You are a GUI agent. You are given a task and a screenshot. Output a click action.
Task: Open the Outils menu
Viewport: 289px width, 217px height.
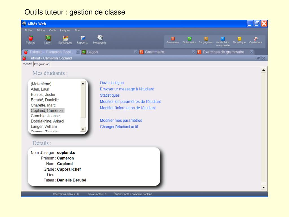52,31
